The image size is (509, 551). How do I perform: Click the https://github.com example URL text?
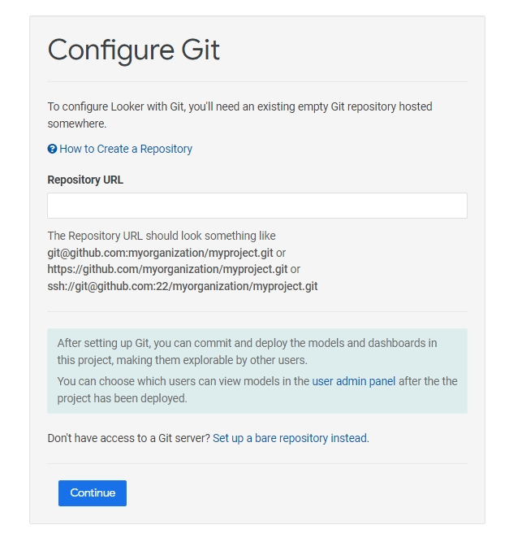click(x=167, y=269)
